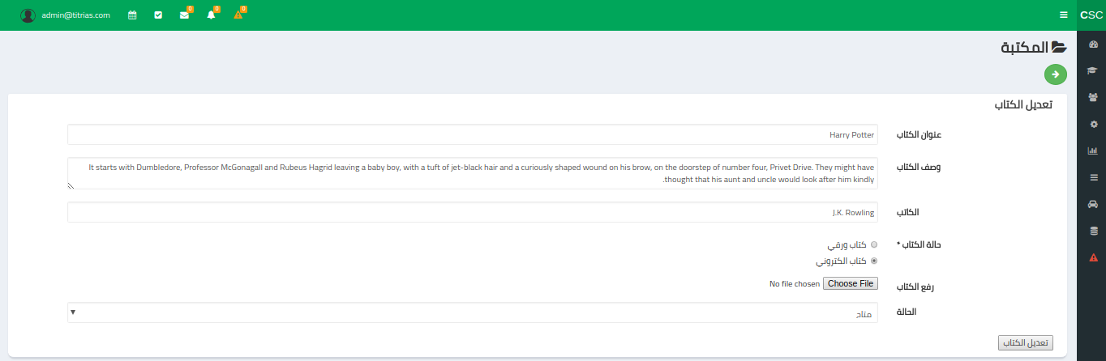Image resolution: width=1106 pixels, height=361 pixels.
Task: Click the author field with J.K. Rowling
Action: tap(473, 212)
